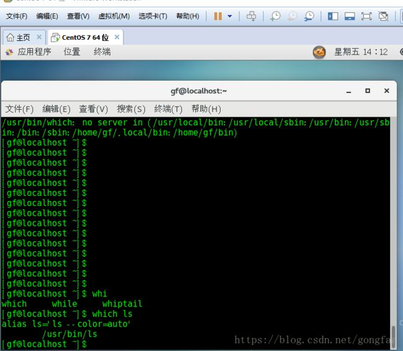Click the 'whiptail' completion suggestion text

click(122, 304)
